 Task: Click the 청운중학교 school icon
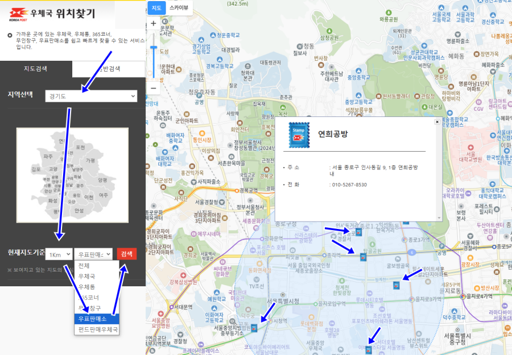(x=213, y=35)
